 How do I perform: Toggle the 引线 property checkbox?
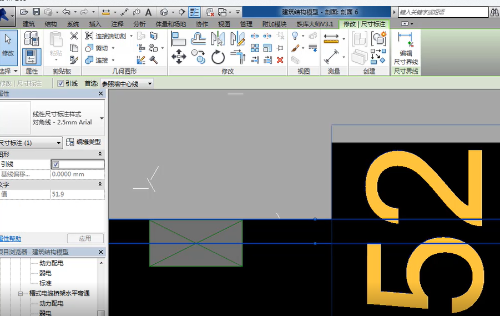pyautogui.click(x=56, y=164)
